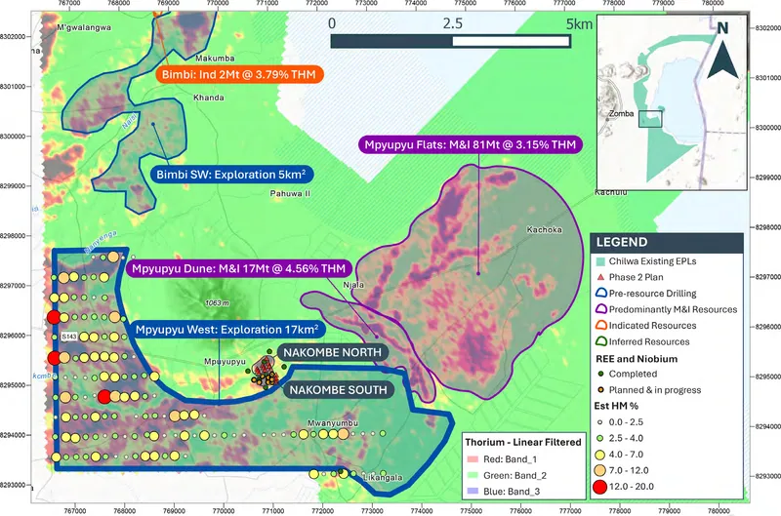
Task: Click the 4.0 - 7.0 yellow circle
Action: (600, 455)
